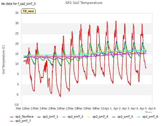The height and width of the screenshot is (126, 168).
Task: Click the TZ_osu annotation label
Action: (x=28, y=11)
